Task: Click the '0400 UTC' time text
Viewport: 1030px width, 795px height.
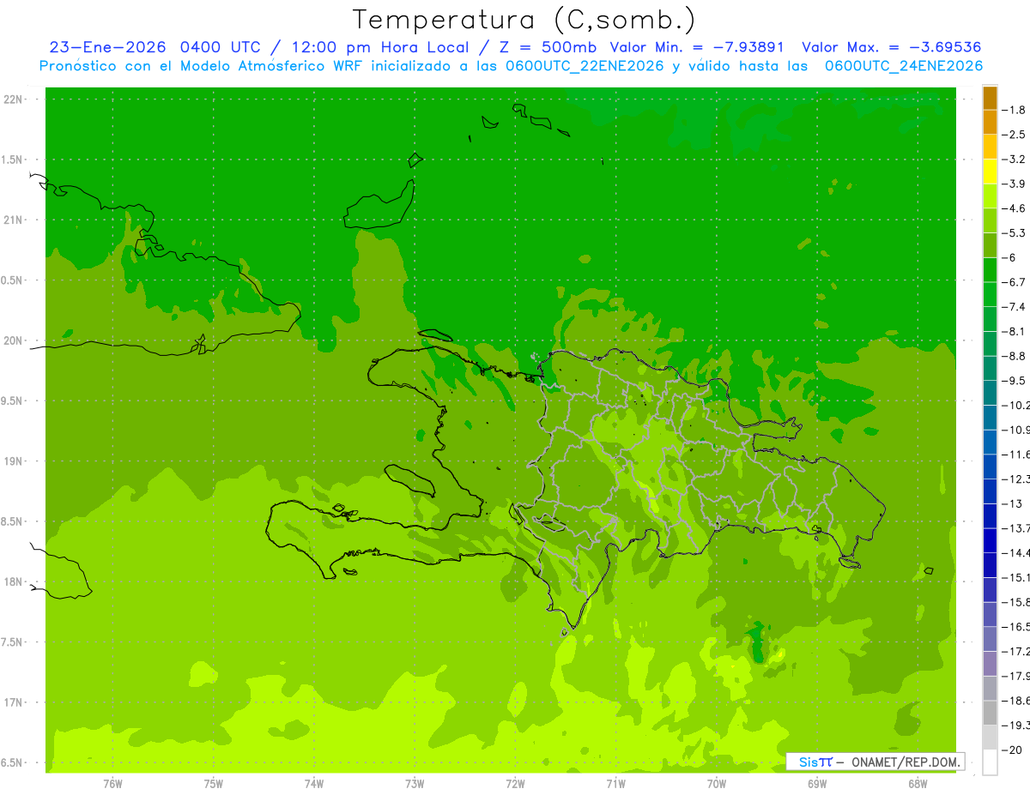Action: [220, 47]
